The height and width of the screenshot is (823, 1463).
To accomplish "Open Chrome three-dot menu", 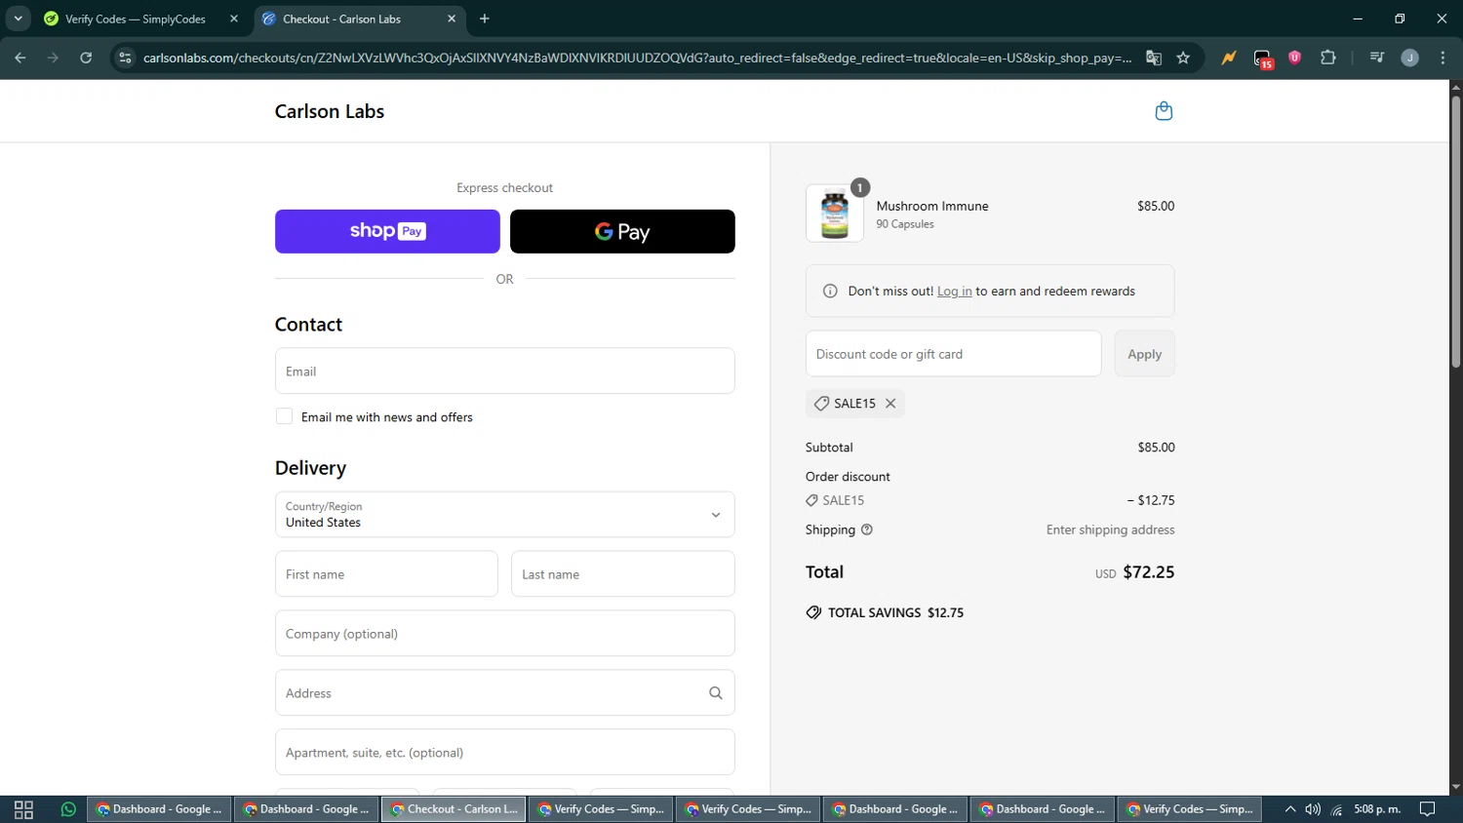I will tap(1443, 58).
